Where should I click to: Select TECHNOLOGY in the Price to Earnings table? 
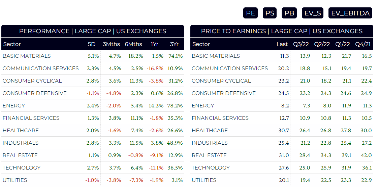[211, 168]
